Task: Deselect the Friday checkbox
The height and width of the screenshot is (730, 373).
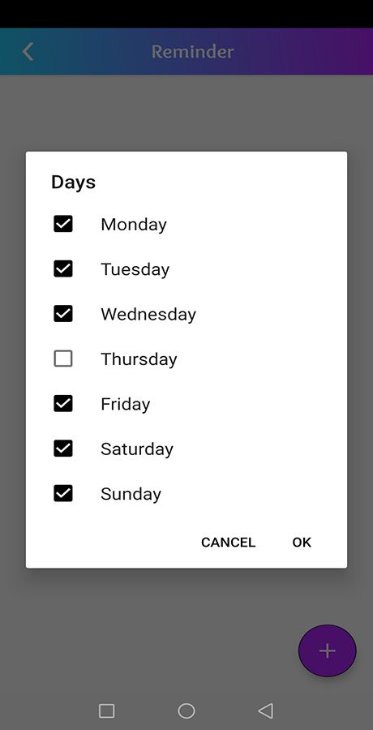Action: pyautogui.click(x=63, y=404)
